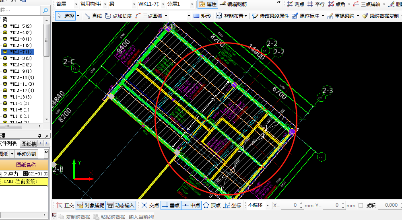Open 智能布置 smart layout tool

coord(230,16)
